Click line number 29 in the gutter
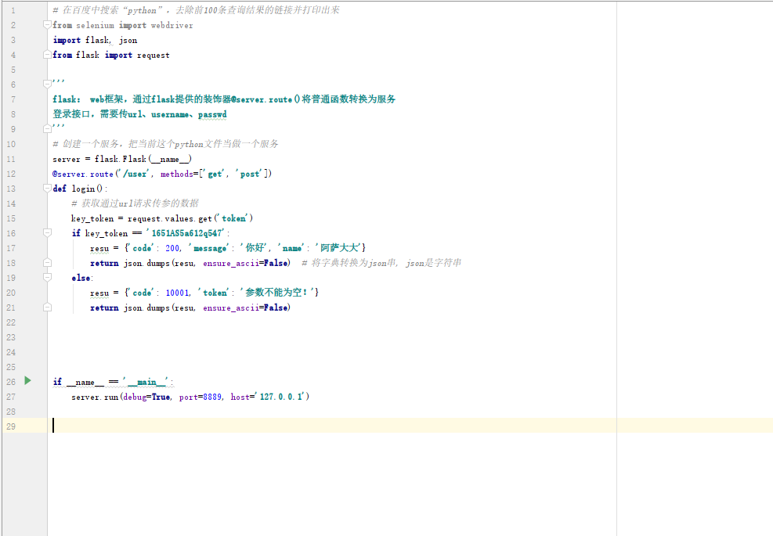The width and height of the screenshot is (773, 536). click(11, 426)
